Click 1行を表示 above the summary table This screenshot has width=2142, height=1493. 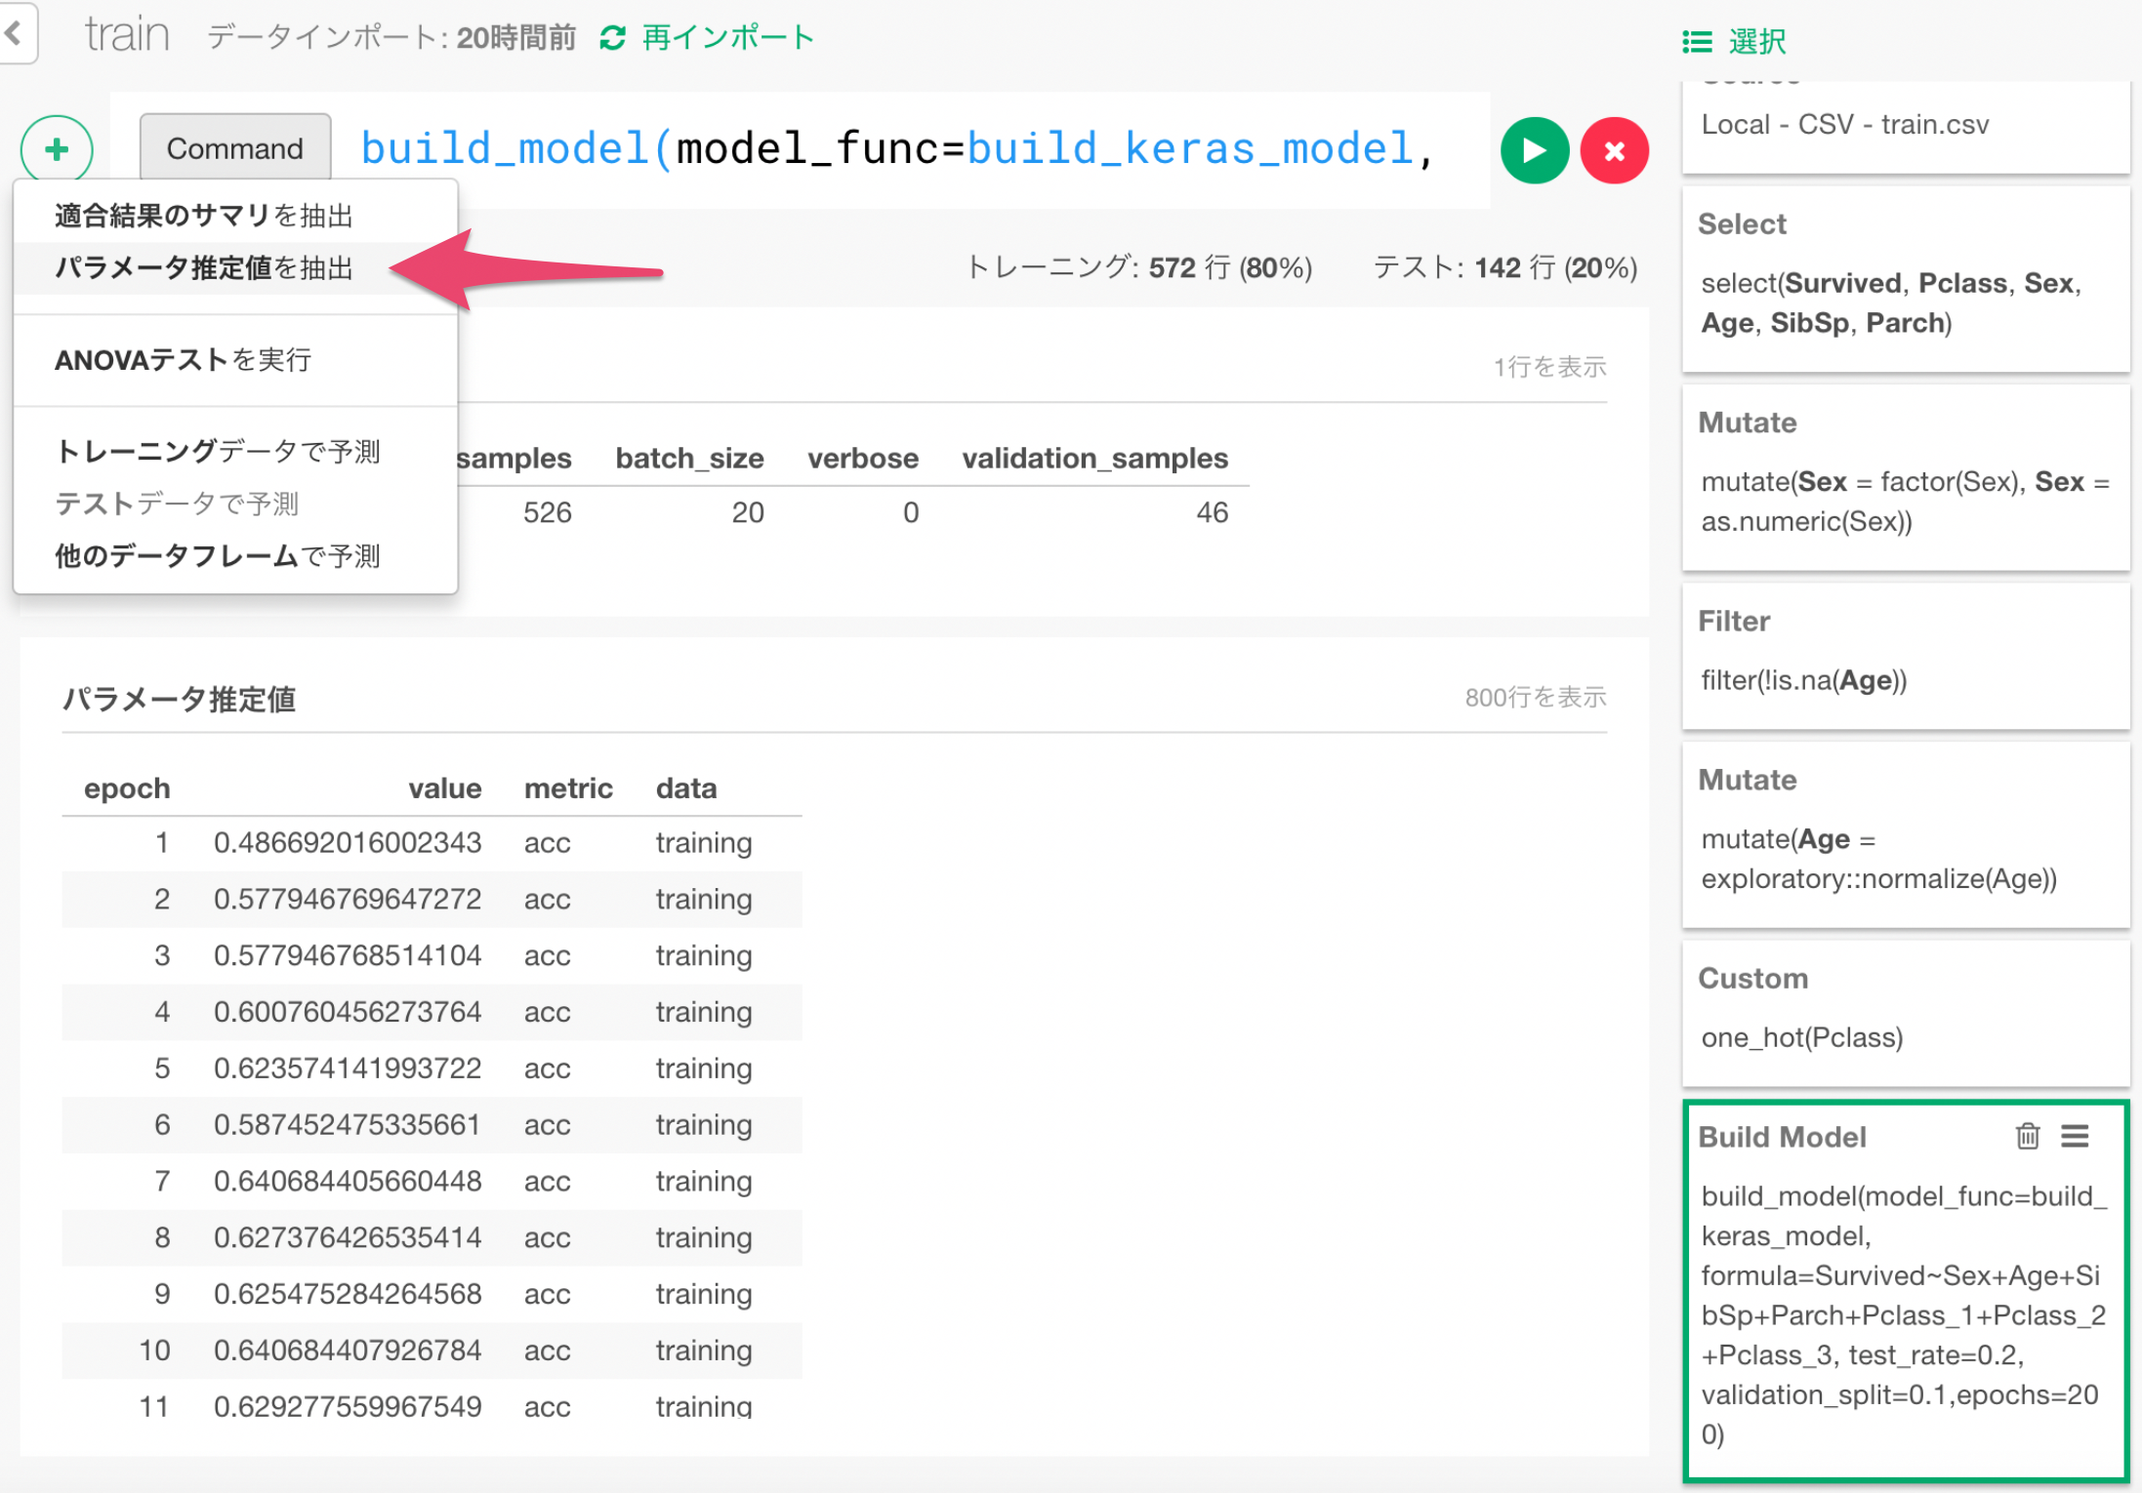[1549, 366]
